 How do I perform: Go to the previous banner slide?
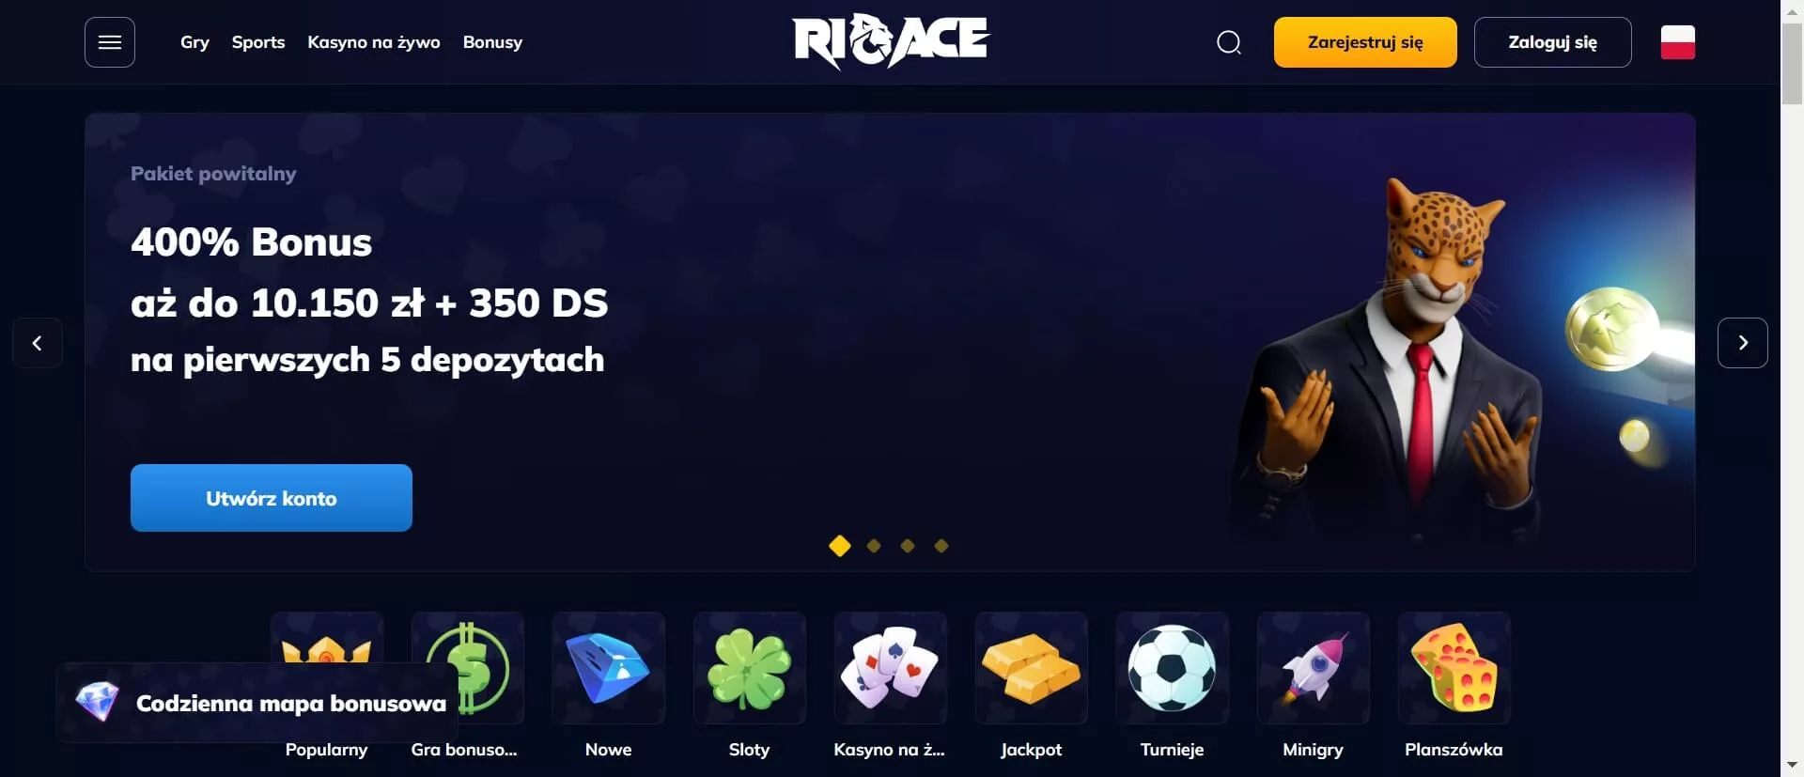point(38,343)
